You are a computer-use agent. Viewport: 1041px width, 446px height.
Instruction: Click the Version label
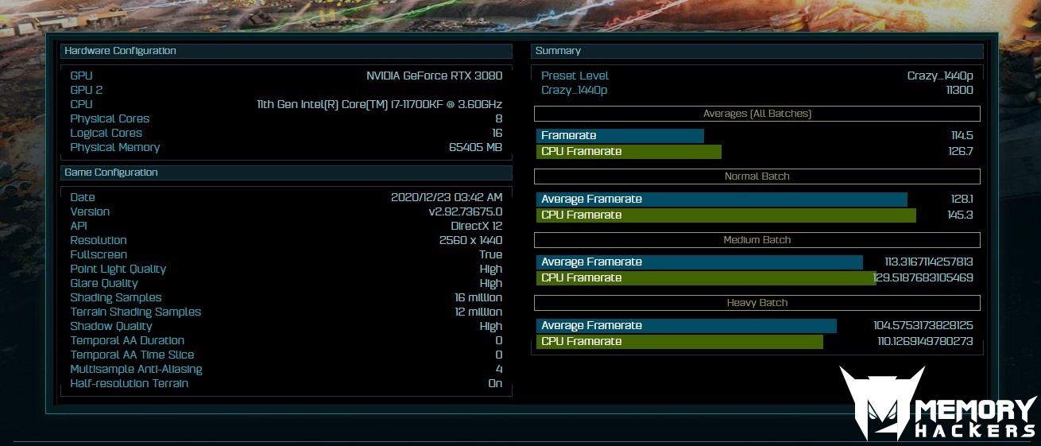point(90,212)
